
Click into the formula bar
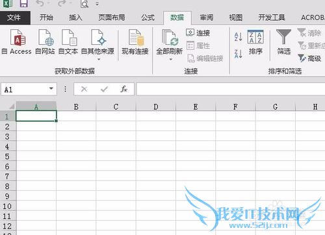pyautogui.click(x=231, y=89)
